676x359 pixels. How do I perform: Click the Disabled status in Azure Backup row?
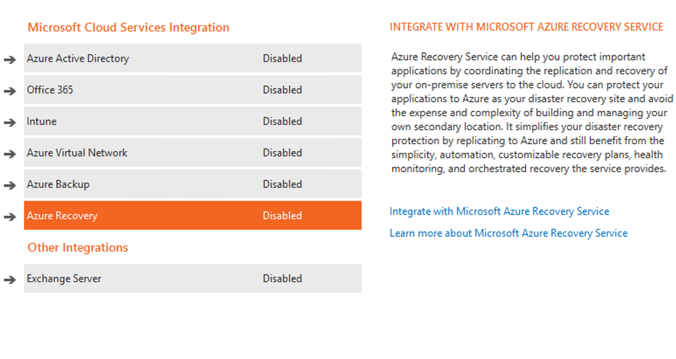tap(282, 184)
